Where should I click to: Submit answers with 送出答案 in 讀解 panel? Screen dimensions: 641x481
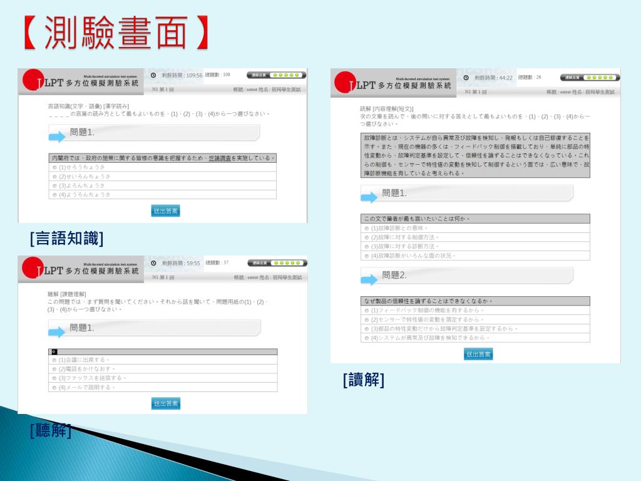(x=478, y=354)
